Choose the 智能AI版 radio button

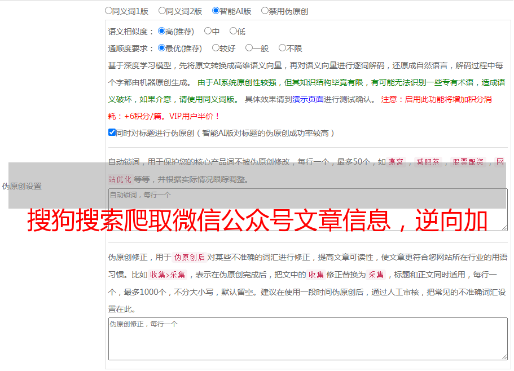(x=216, y=11)
